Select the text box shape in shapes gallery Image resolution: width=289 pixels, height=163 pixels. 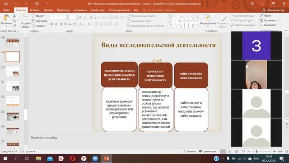tap(171, 16)
